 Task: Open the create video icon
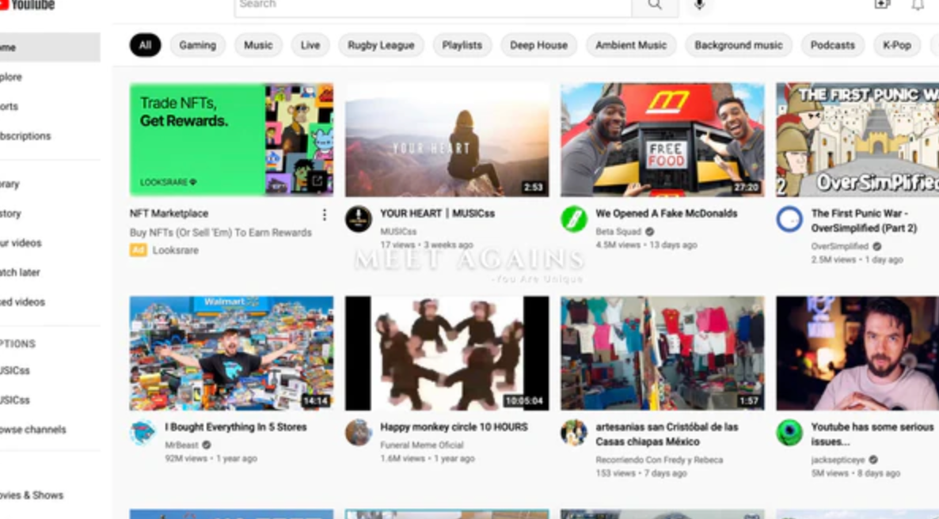[x=881, y=5]
